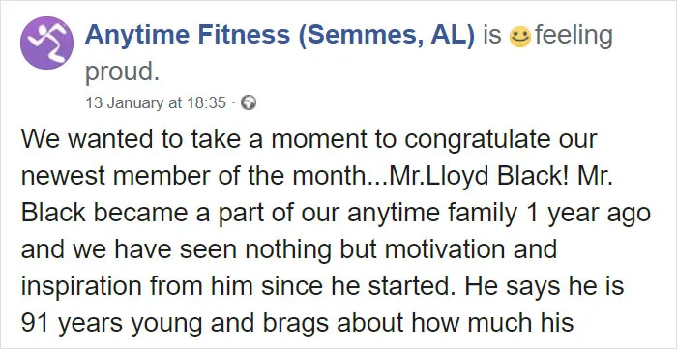This screenshot has height=349, width=677.
Task: Click the phrase "newest member of the month"
Action: [192, 177]
